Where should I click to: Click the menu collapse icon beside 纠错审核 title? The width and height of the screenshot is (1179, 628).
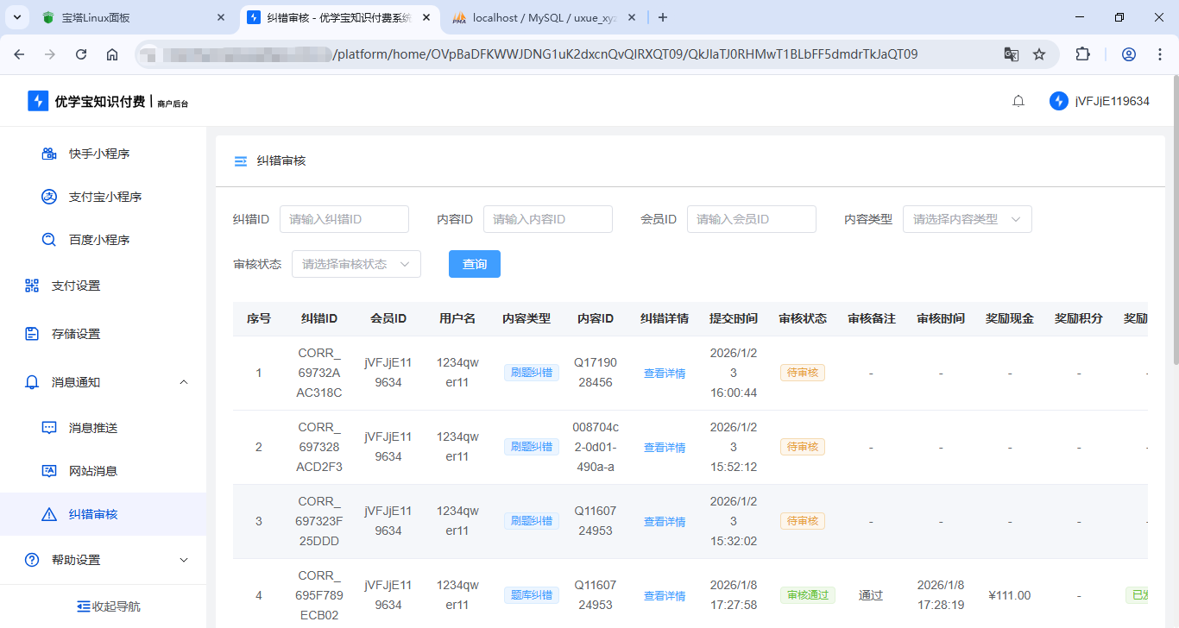point(241,161)
